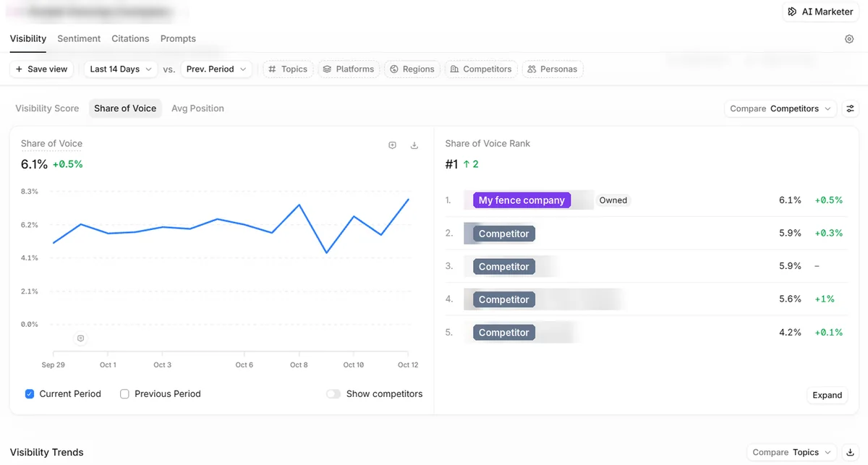Select the rank 3 Competitor tag

tap(504, 267)
